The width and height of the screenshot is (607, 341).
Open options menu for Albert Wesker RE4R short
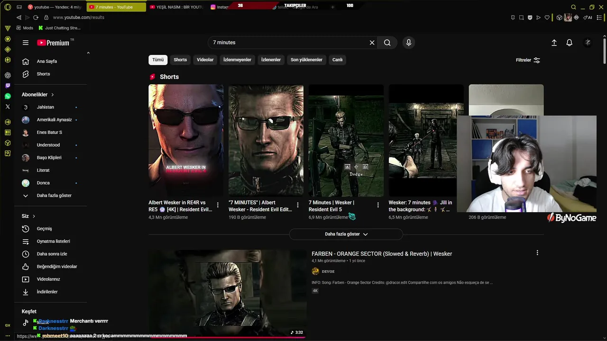pos(218,205)
